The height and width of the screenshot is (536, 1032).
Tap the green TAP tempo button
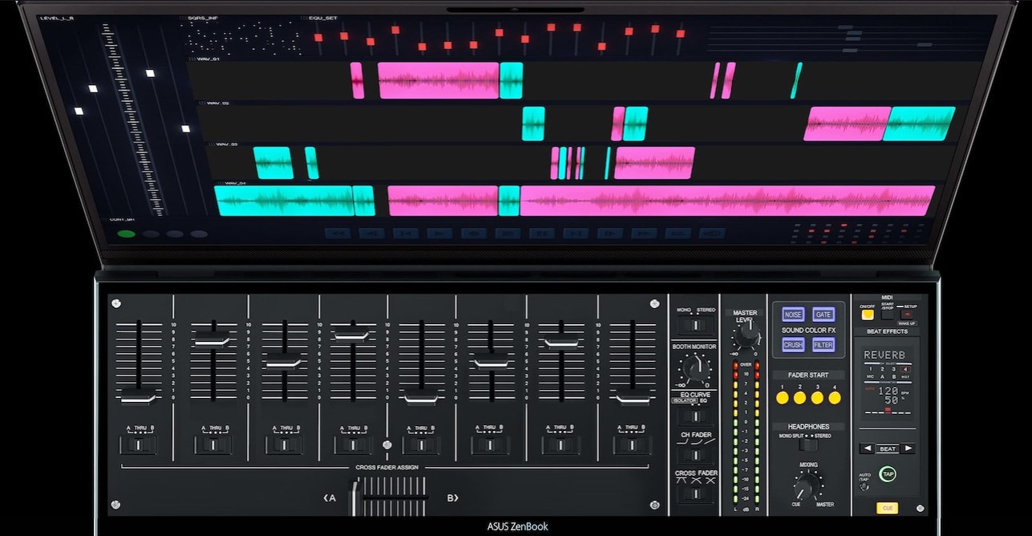[x=887, y=474]
